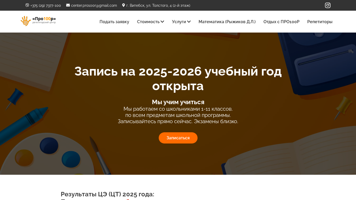The image size is (356, 200).
Task: Click the center.pro100r@gmail.com email address
Action: [94, 5]
